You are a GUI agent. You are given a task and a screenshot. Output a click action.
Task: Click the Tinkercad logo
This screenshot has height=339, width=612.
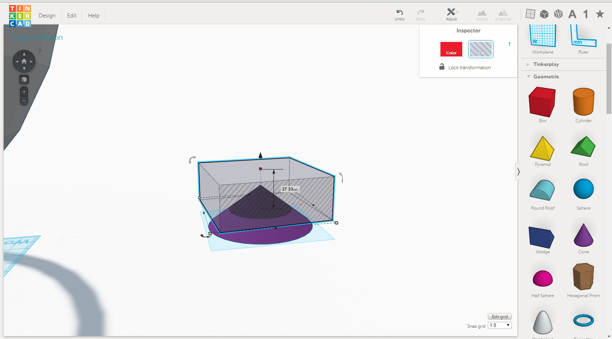pos(20,16)
